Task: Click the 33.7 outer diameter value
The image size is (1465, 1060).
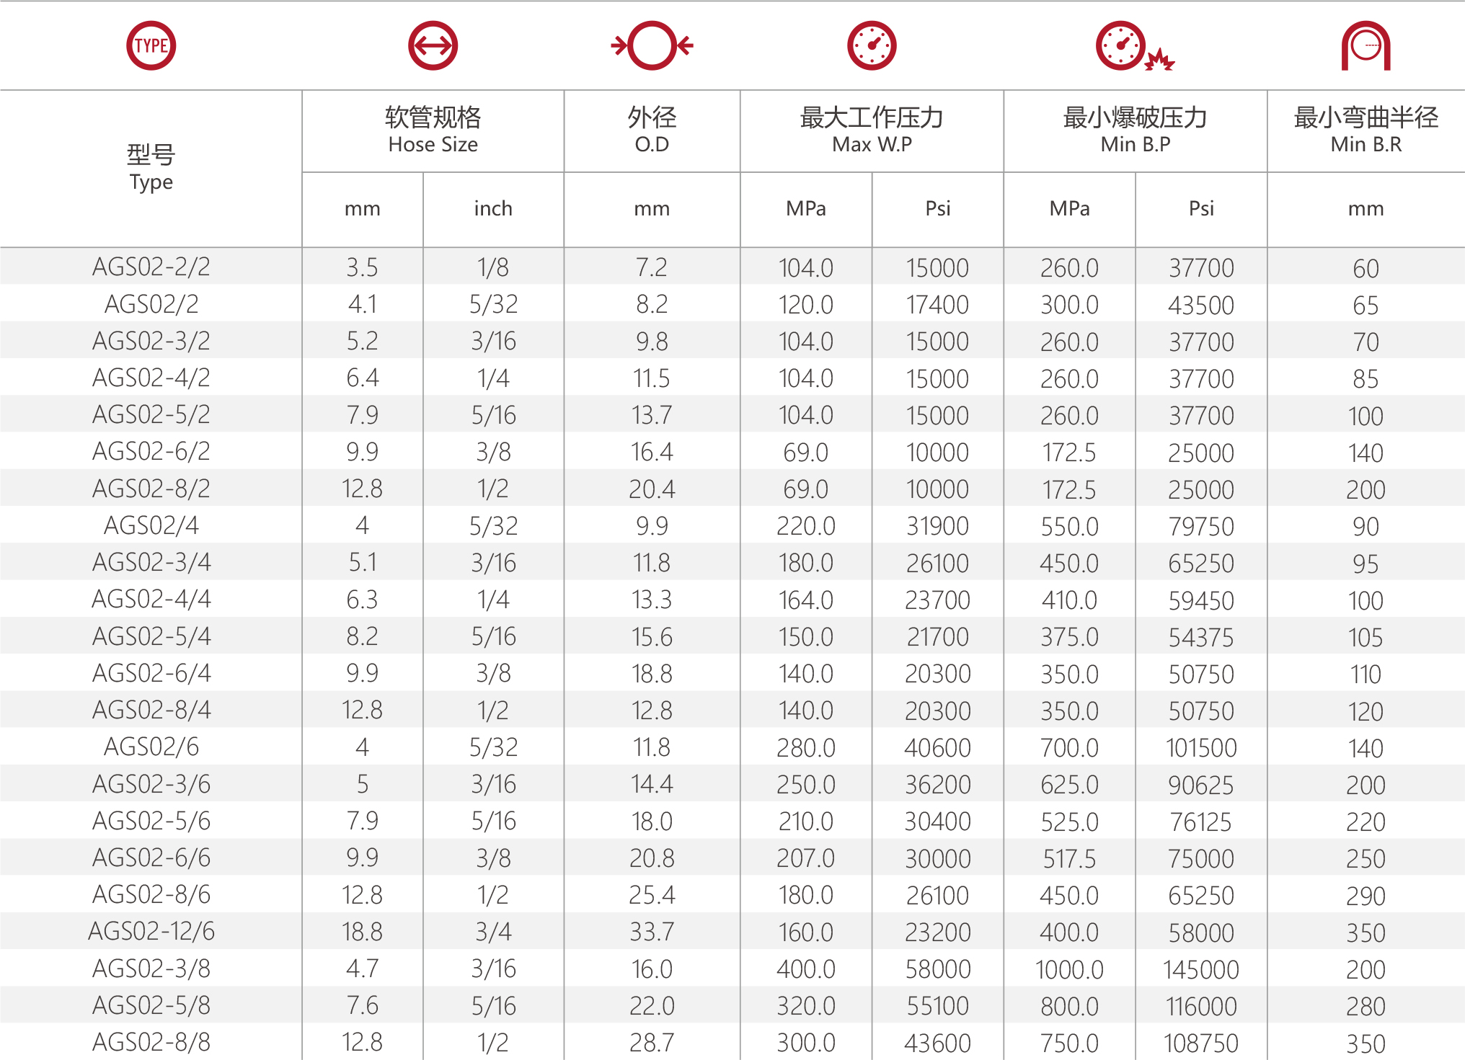Action: 652,932
